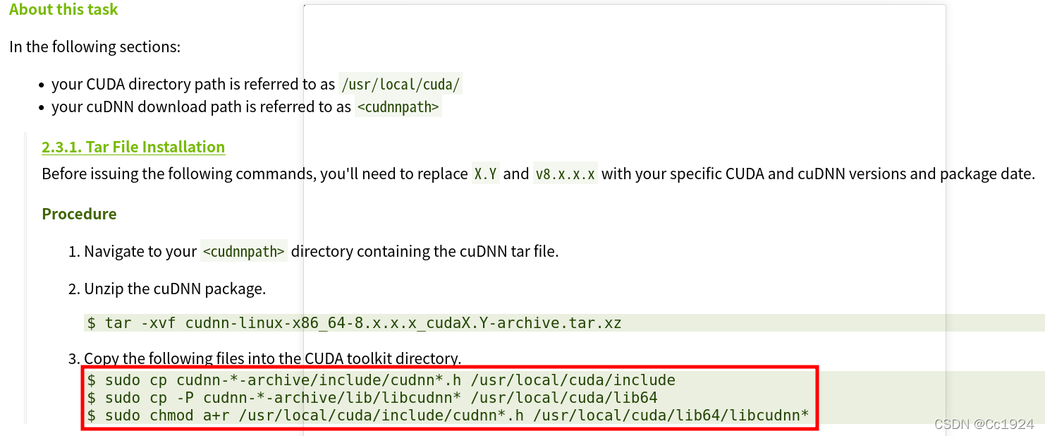Click the 'In the following sections:' sentence
1045x436 pixels.
(95, 47)
